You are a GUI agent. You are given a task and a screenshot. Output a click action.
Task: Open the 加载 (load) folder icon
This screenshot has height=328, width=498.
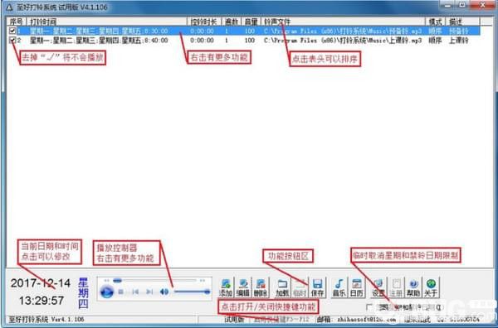coord(282,287)
